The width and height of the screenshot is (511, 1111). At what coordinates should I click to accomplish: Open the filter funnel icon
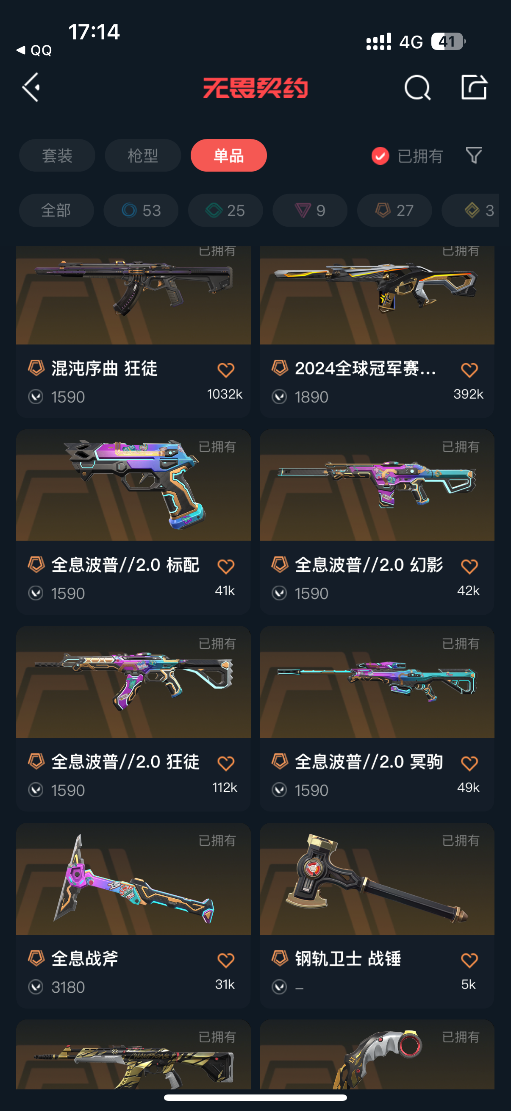pos(474,156)
